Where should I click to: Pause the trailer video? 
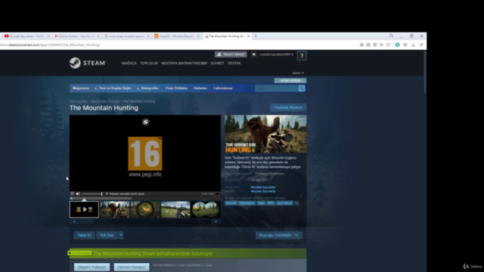(73, 194)
